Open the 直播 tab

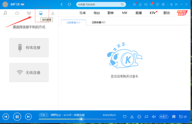[139, 13]
